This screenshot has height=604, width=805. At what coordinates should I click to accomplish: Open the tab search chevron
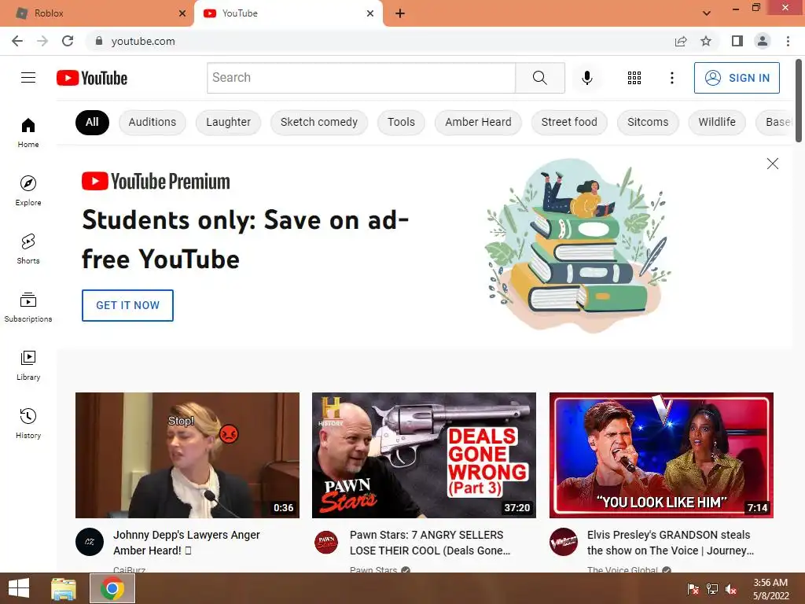pos(707,13)
